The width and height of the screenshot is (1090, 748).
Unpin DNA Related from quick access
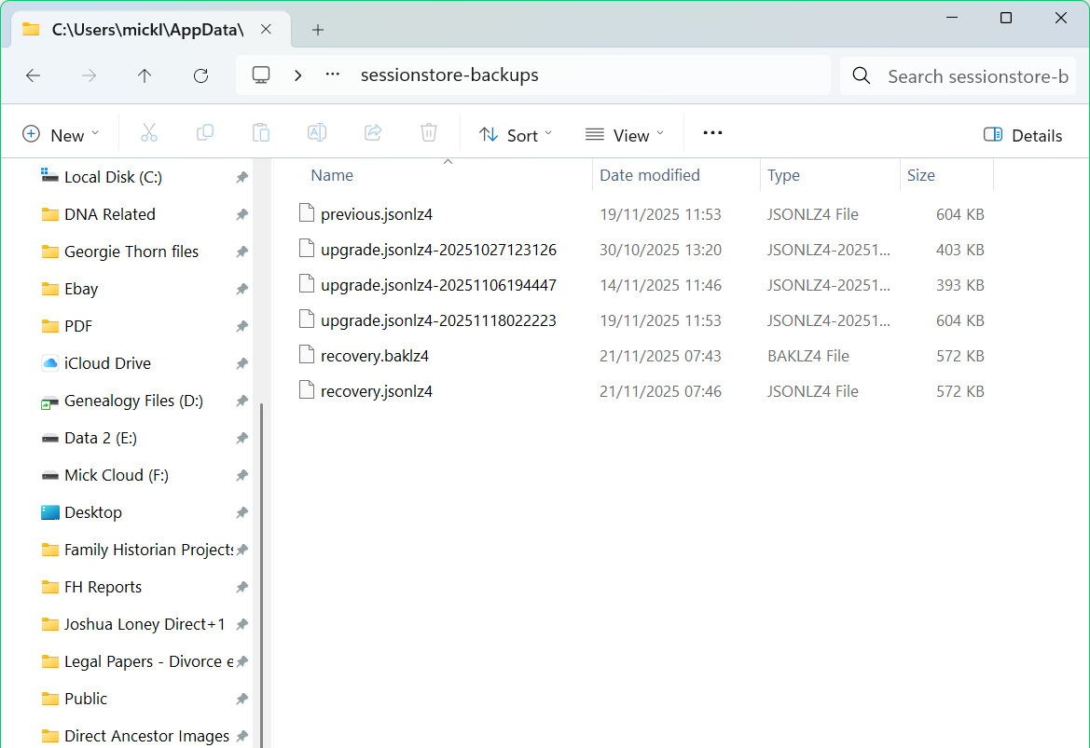(241, 214)
